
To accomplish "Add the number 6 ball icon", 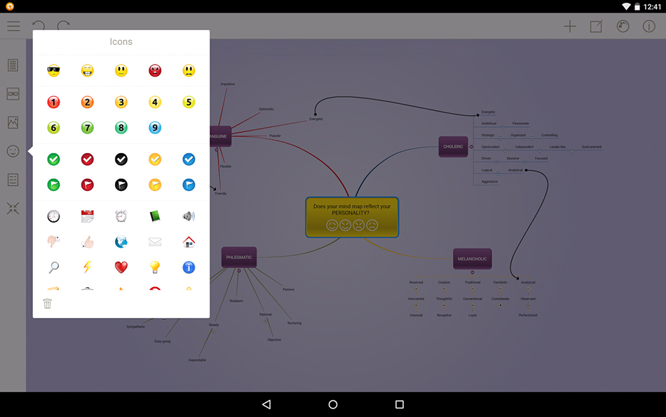I will click(53, 128).
